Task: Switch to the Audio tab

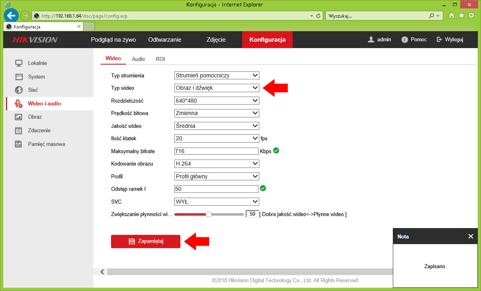Action: coord(138,59)
